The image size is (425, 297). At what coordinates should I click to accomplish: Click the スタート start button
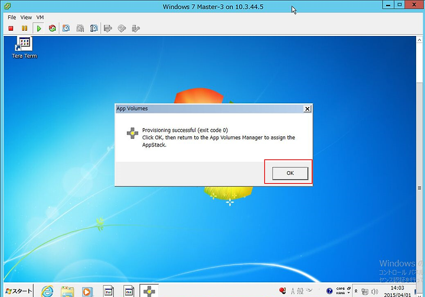[18, 291]
